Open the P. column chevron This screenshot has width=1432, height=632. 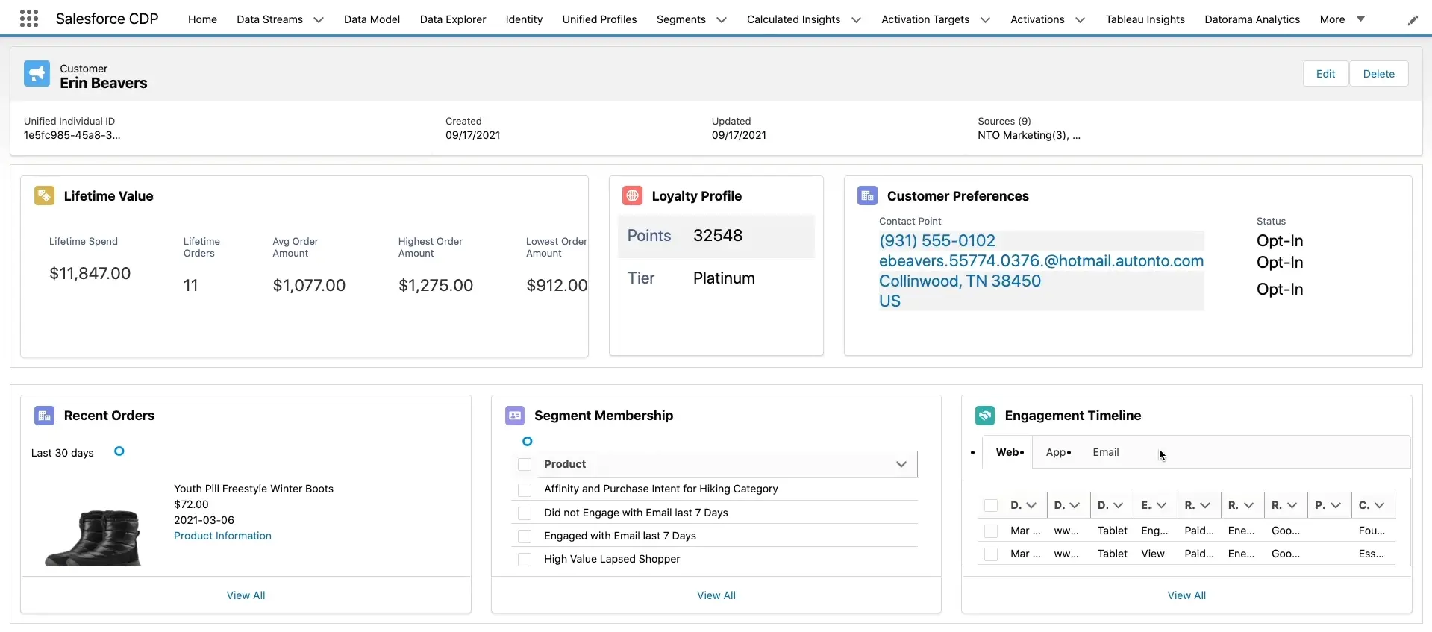tap(1336, 505)
